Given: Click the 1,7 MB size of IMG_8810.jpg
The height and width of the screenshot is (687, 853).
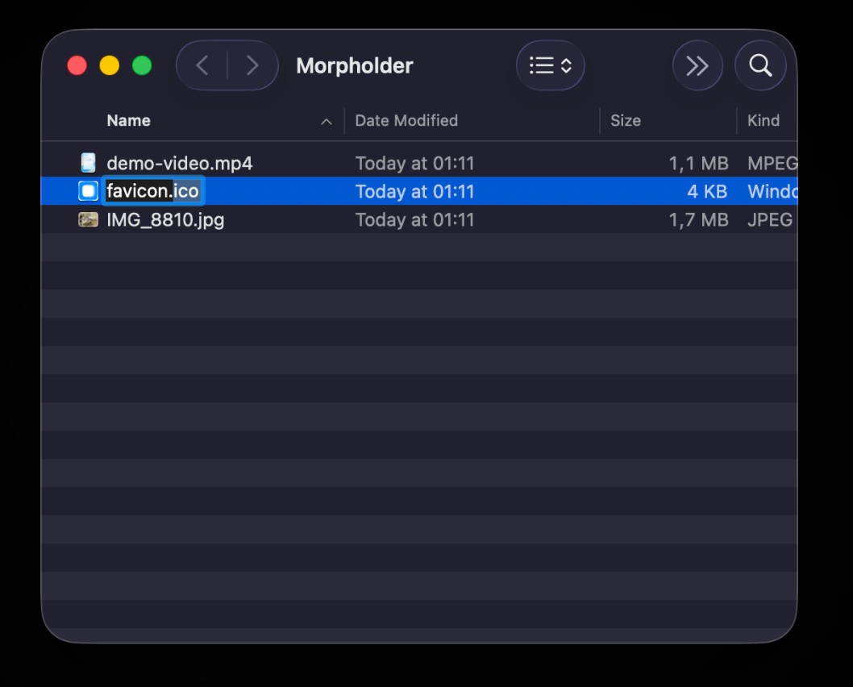Looking at the screenshot, I should coord(698,219).
